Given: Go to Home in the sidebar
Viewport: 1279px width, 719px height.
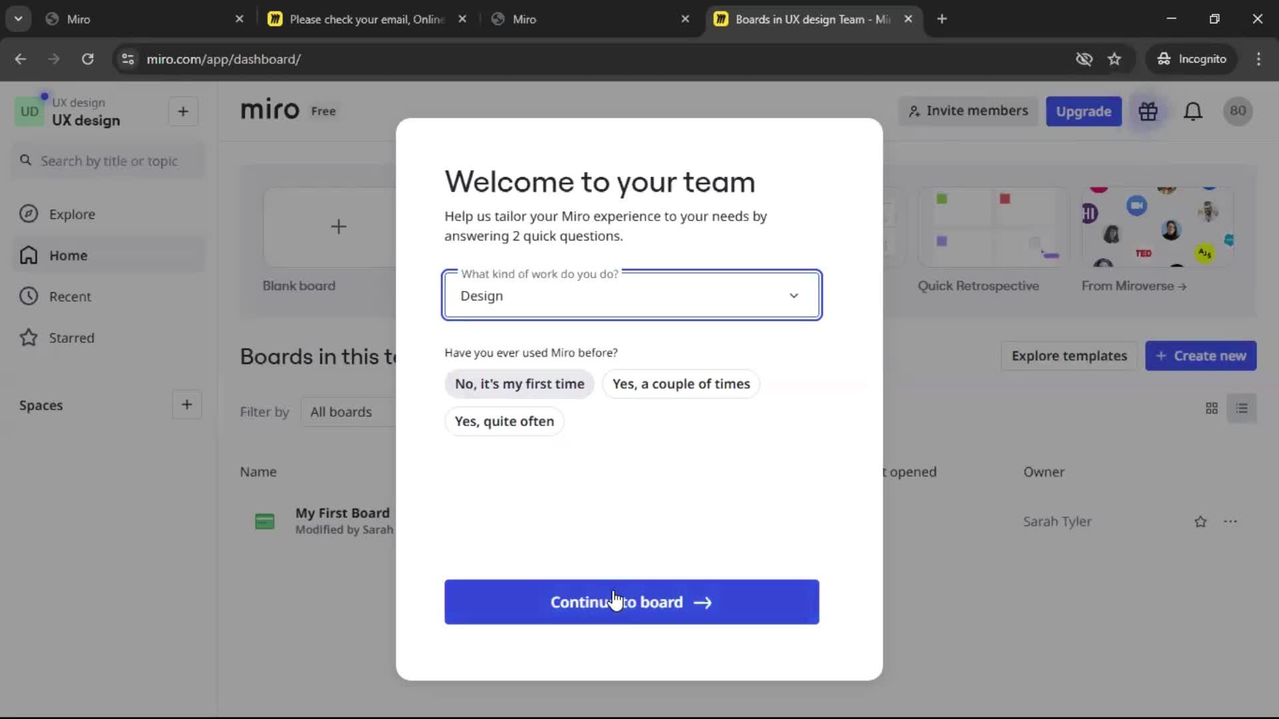Looking at the screenshot, I should pos(109,256).
